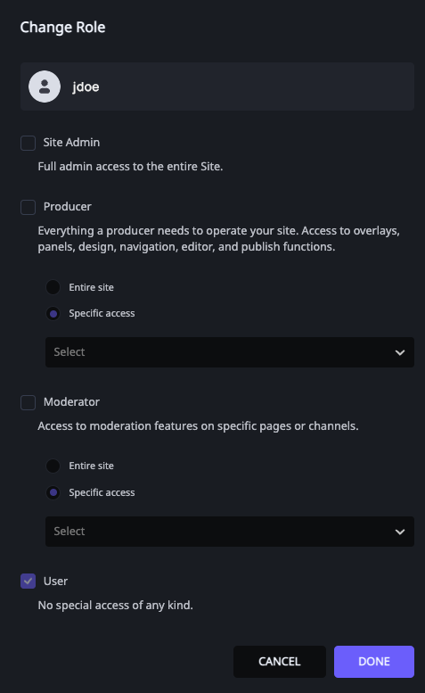The height and width of the screenshot is (693, 425).
Task: Click the jdoe user avatar icon
Action: (x=45, y=87)
